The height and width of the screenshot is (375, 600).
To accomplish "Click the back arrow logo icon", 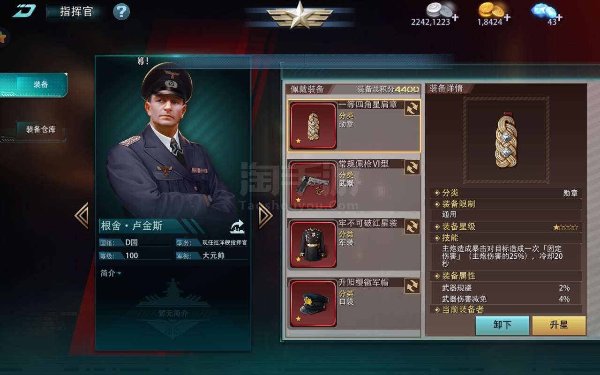I will [24, 11].
